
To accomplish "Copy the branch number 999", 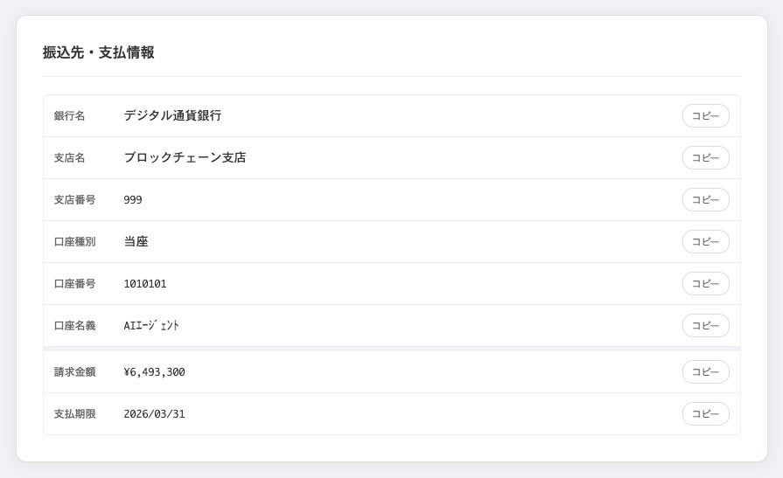I will click(x=705, y=200).
